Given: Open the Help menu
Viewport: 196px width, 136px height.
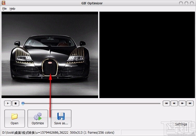Looking at the screenshot, I should click(x=12, y=9).
